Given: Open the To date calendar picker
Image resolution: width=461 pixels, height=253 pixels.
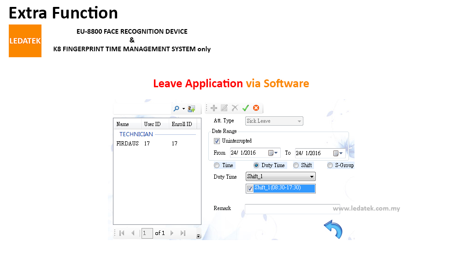Looking at the screenshot, I should point(338,153).
